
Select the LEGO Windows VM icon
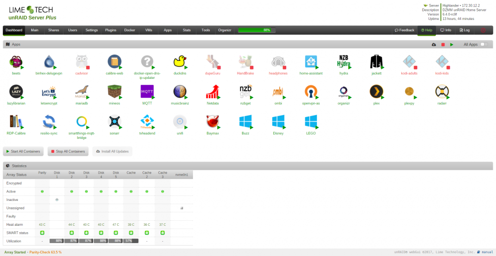pos(311,122)
